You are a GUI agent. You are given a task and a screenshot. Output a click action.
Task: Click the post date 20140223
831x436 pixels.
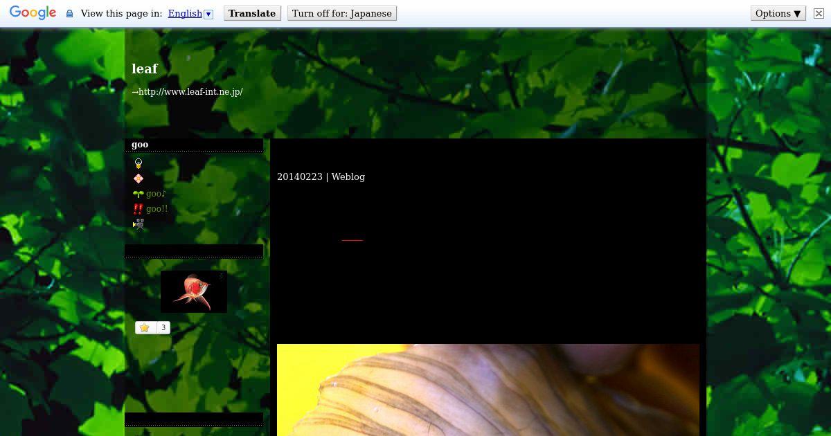point(300,177)
